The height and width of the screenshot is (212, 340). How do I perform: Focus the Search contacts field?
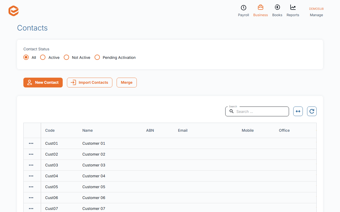[x=257, y=111]
